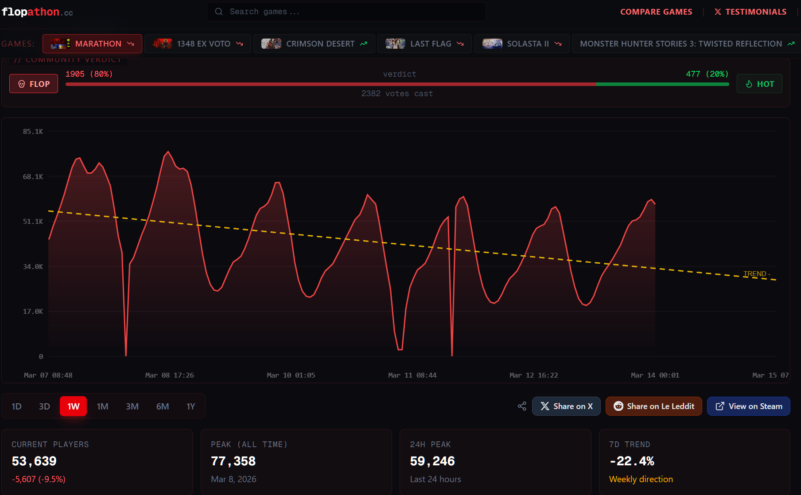Open View on Steam
This screenshot has width=801, height=495.
[x=749, y=406]
